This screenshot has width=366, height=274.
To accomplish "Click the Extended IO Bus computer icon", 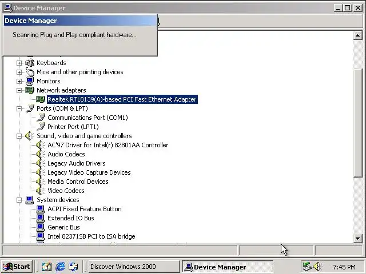I will point(41,218).
